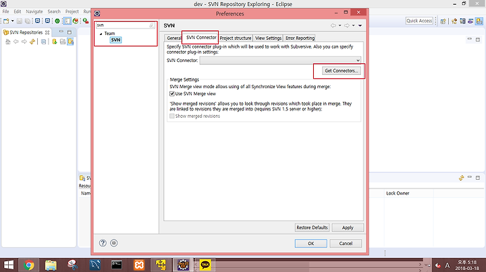Viewport: 486px width, 272px height.
Task: Click the Apply button
Action: coord(348,228)
